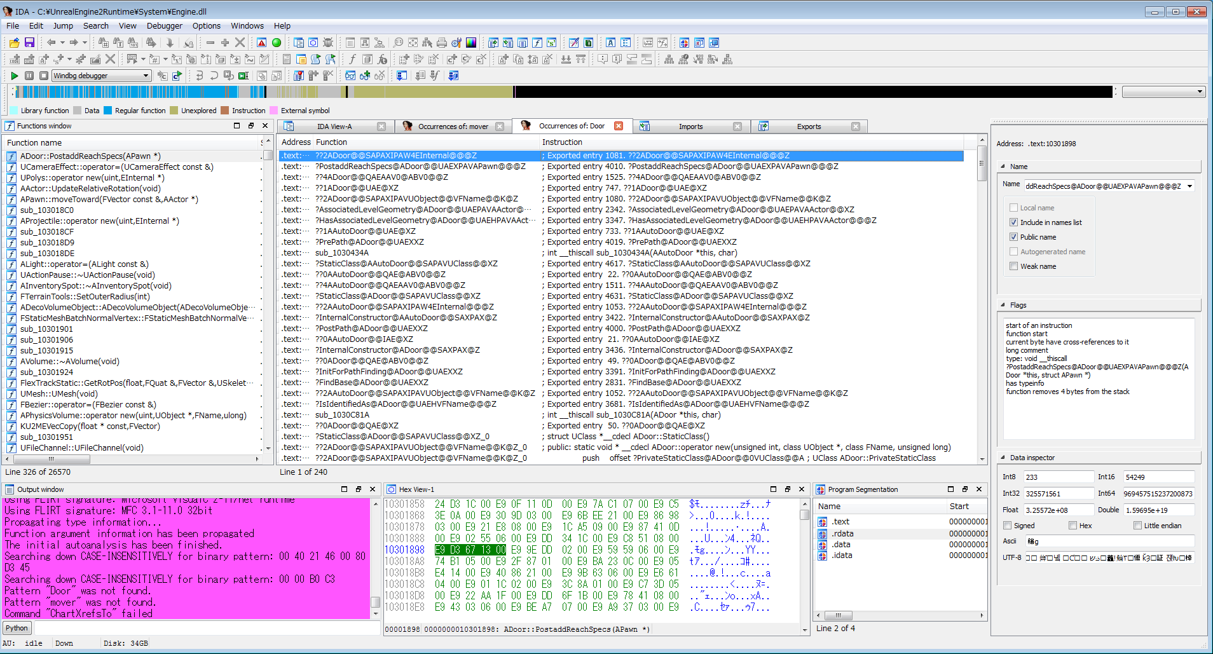This screenshot has width=1213, height=654.
Task: Open the jump forward history dropdown arrow
Action: point(85,43)
